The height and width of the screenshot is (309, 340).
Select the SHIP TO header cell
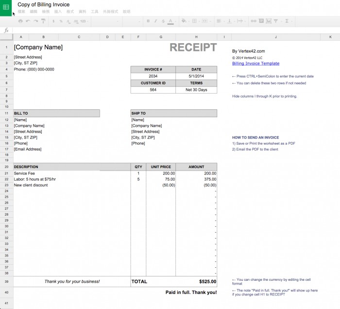point(174,113)
